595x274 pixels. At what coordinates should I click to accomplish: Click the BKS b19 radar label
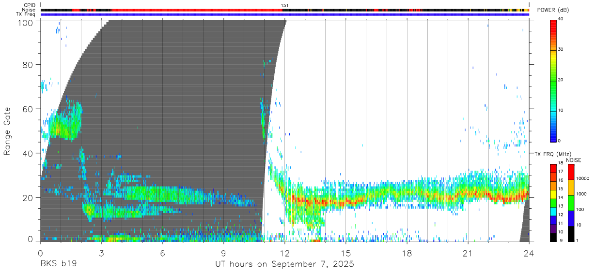(x=58, y=264)
